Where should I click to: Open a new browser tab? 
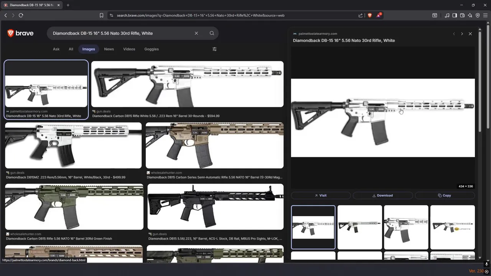(x=68, y=5)
